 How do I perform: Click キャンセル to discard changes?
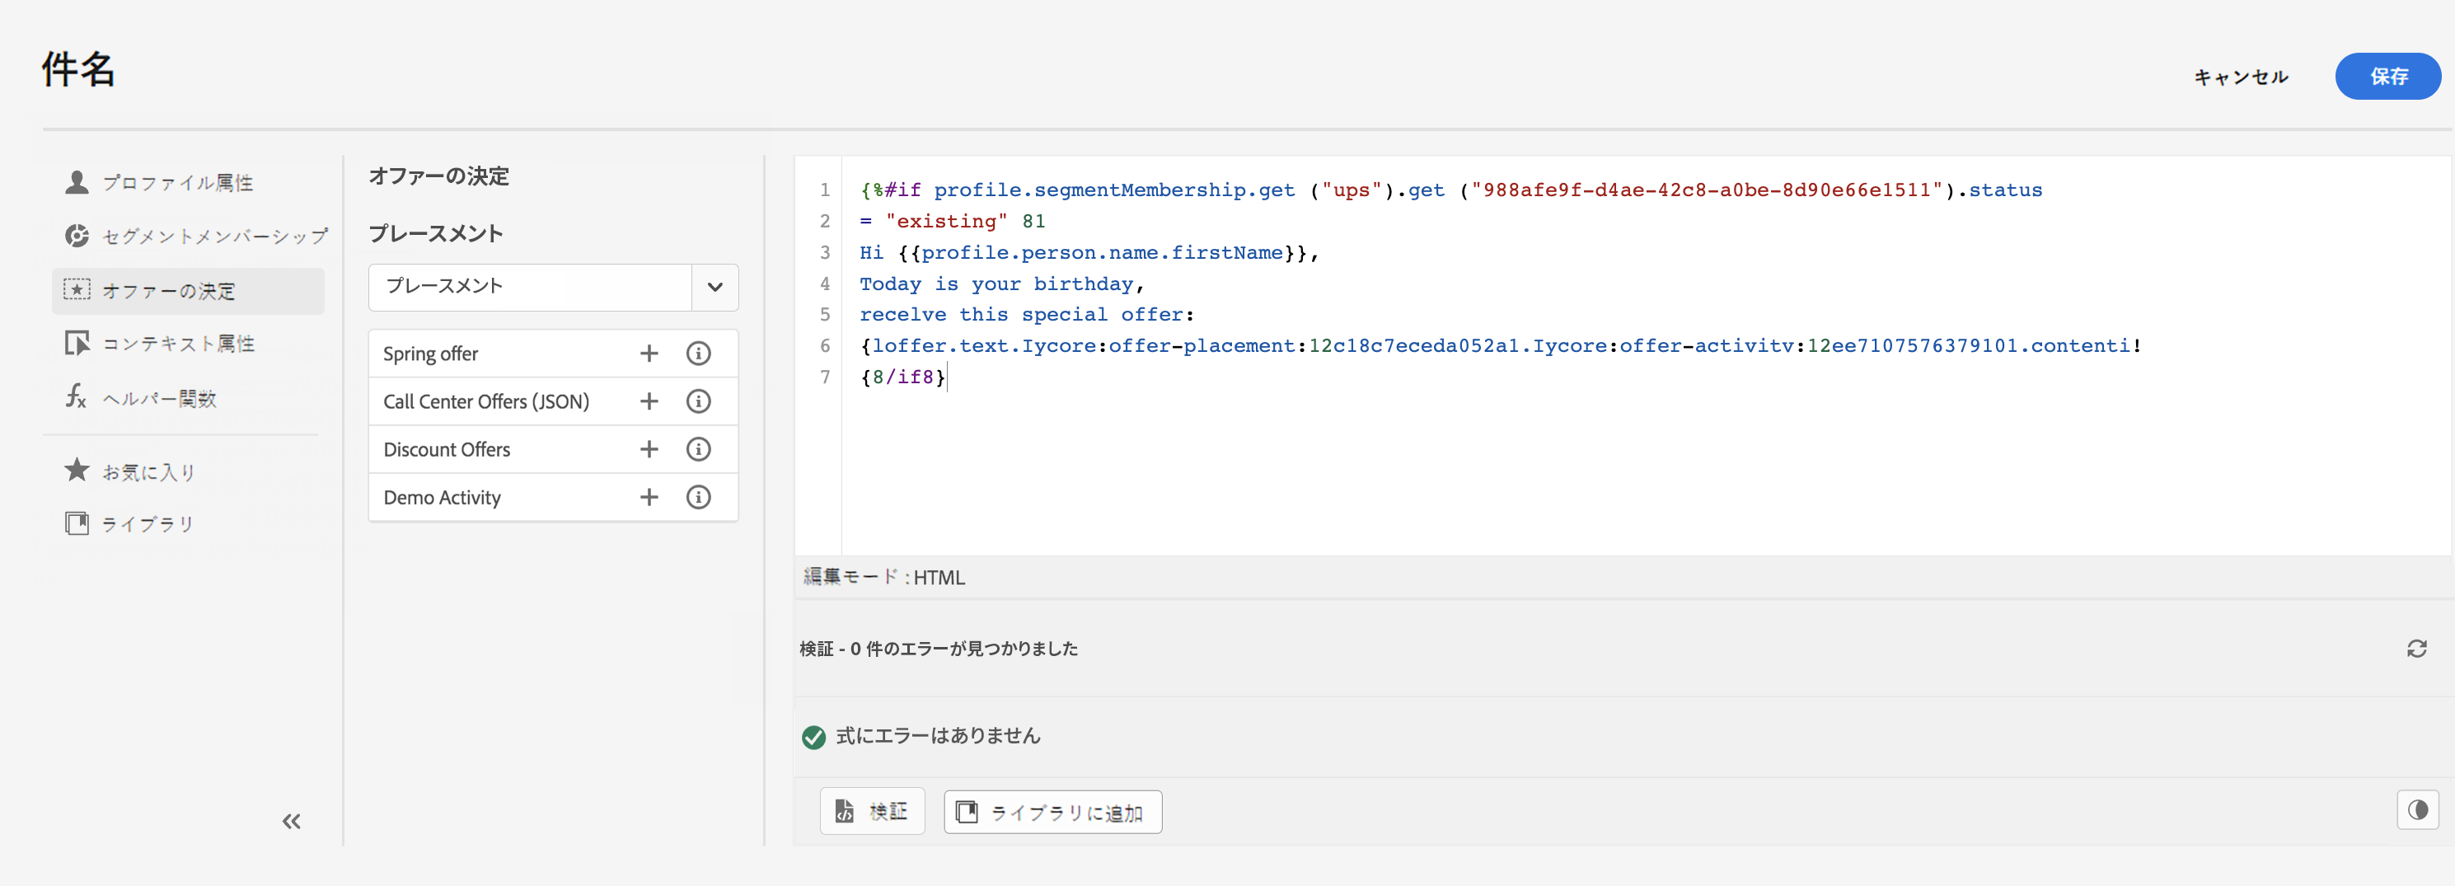pos(2241,76)
